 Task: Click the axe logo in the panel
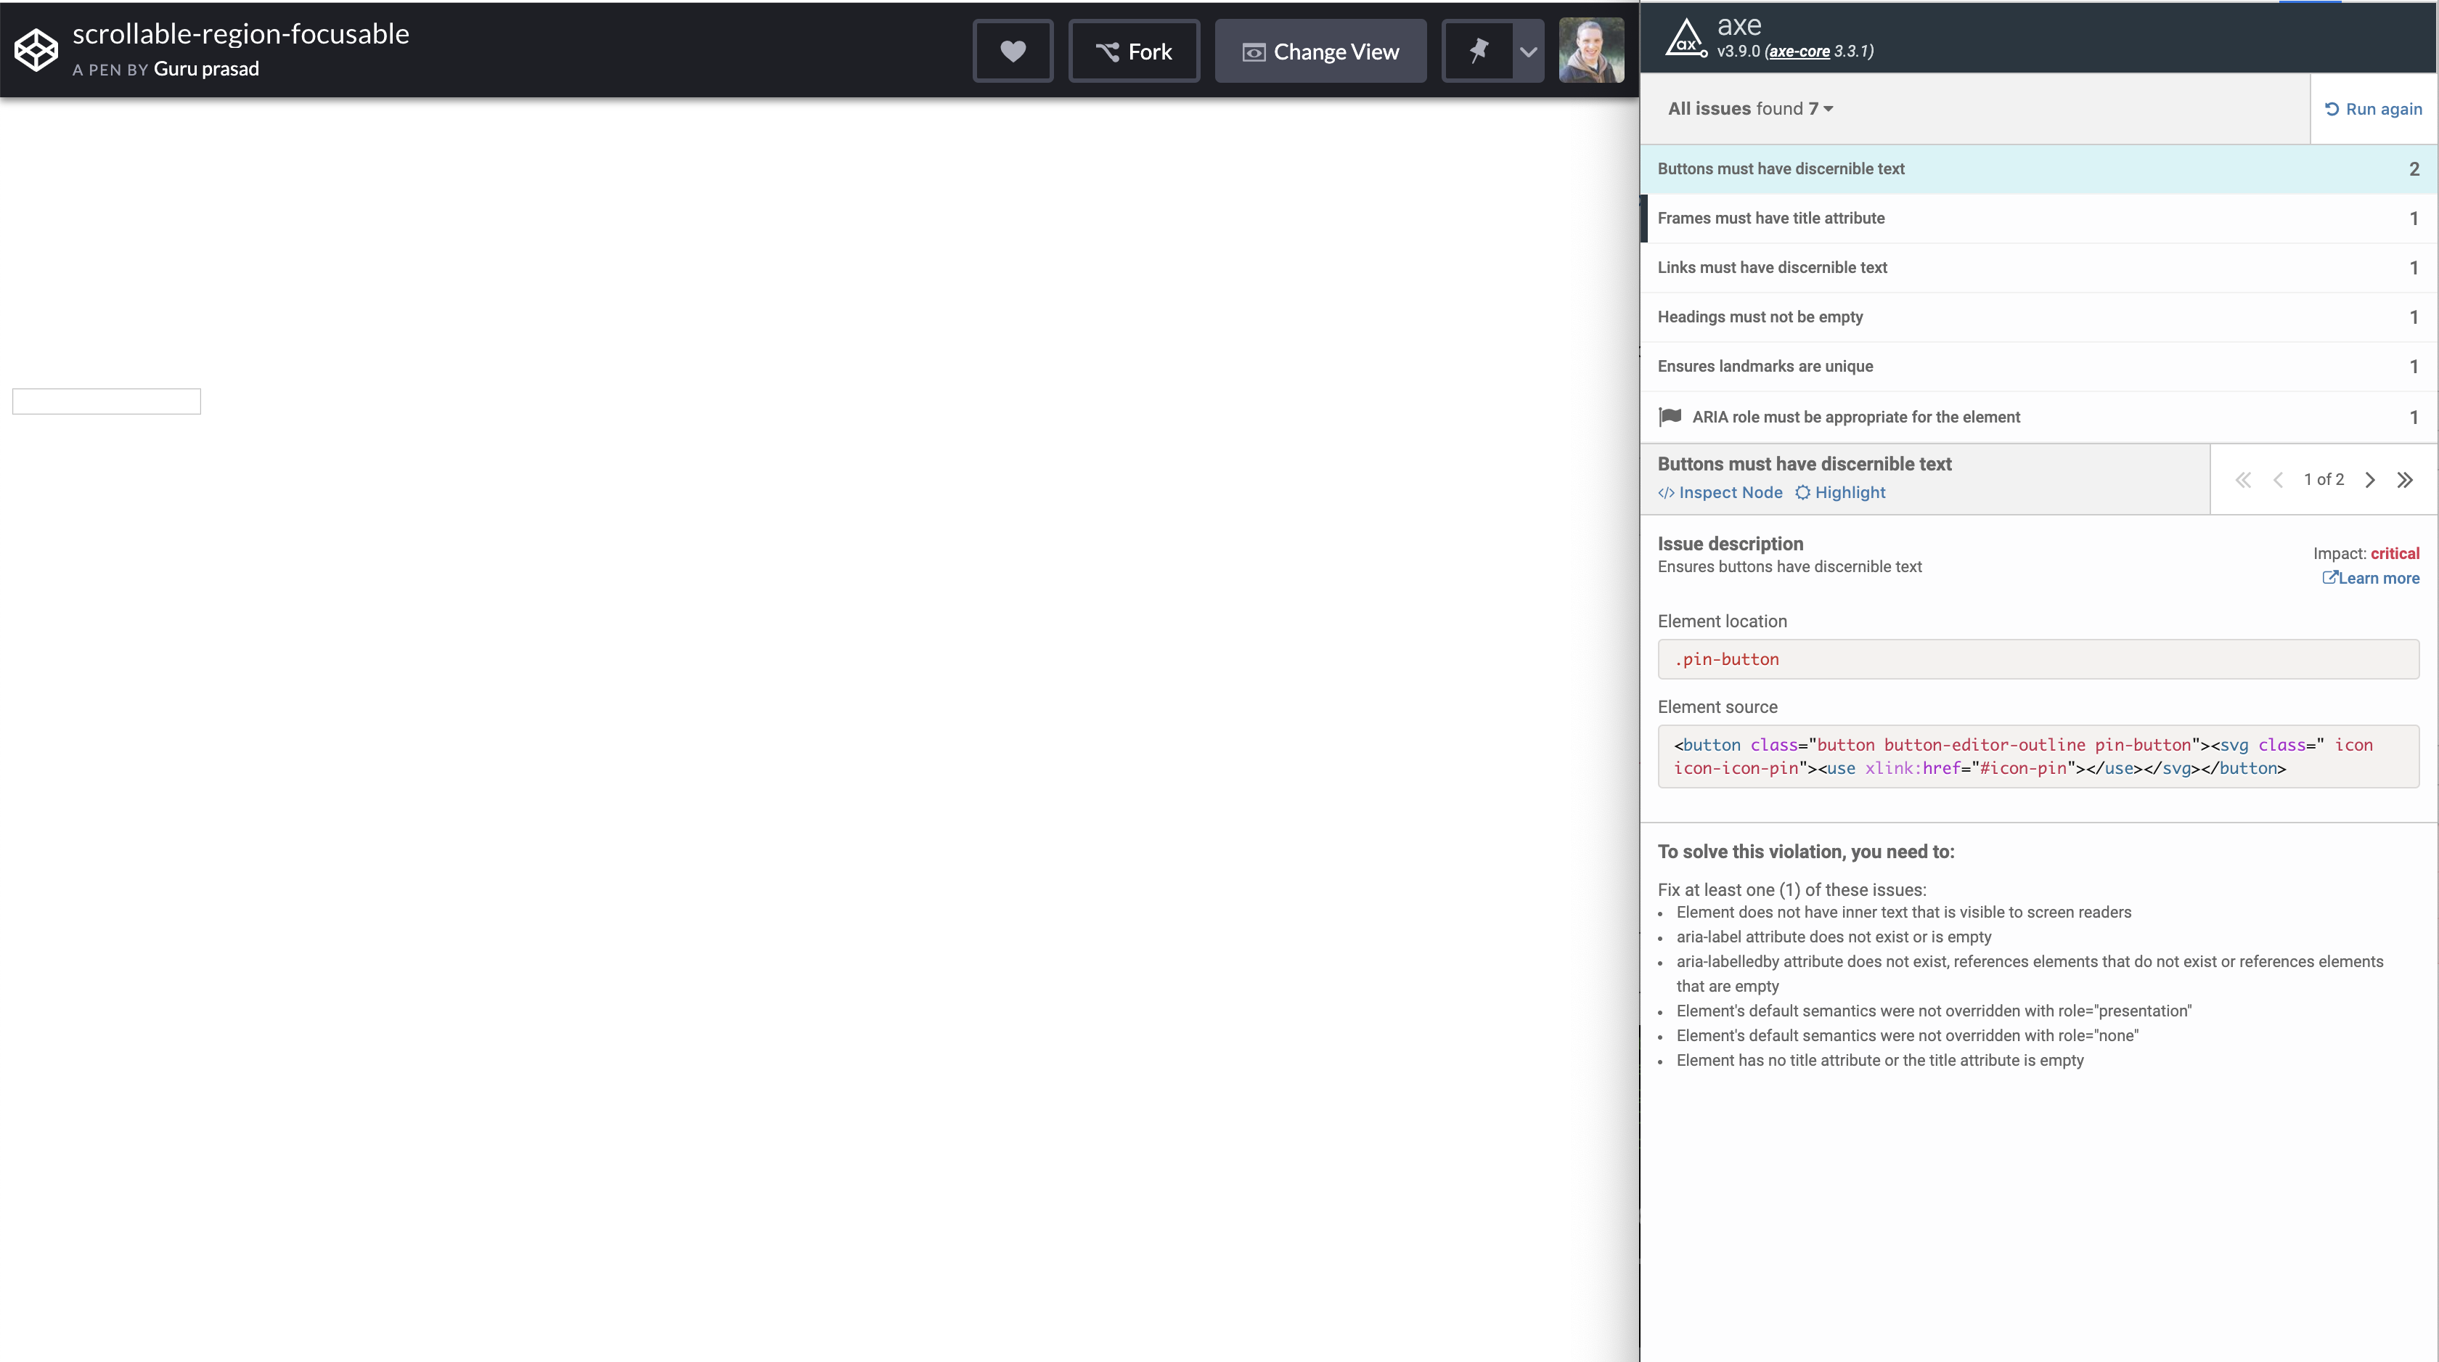click(1686, 40)
